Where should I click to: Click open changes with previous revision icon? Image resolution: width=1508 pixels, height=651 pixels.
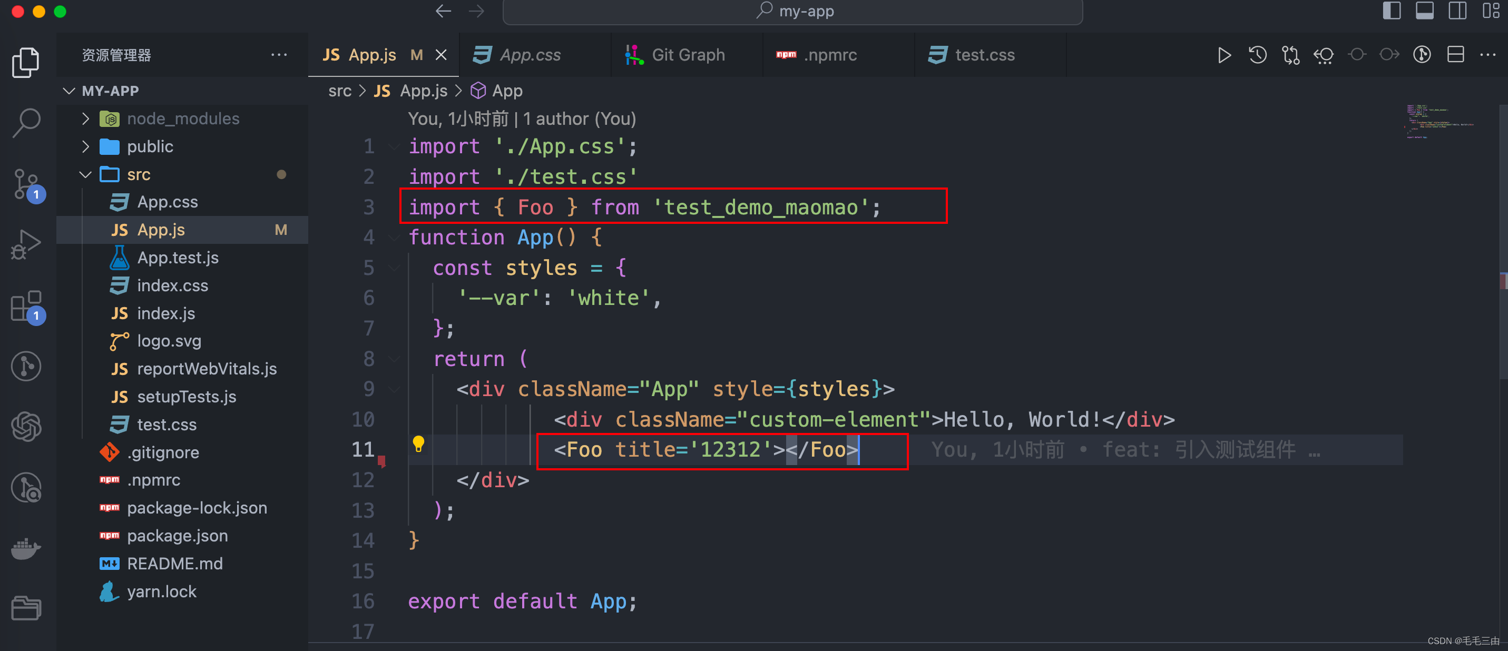coord(1323,55)
